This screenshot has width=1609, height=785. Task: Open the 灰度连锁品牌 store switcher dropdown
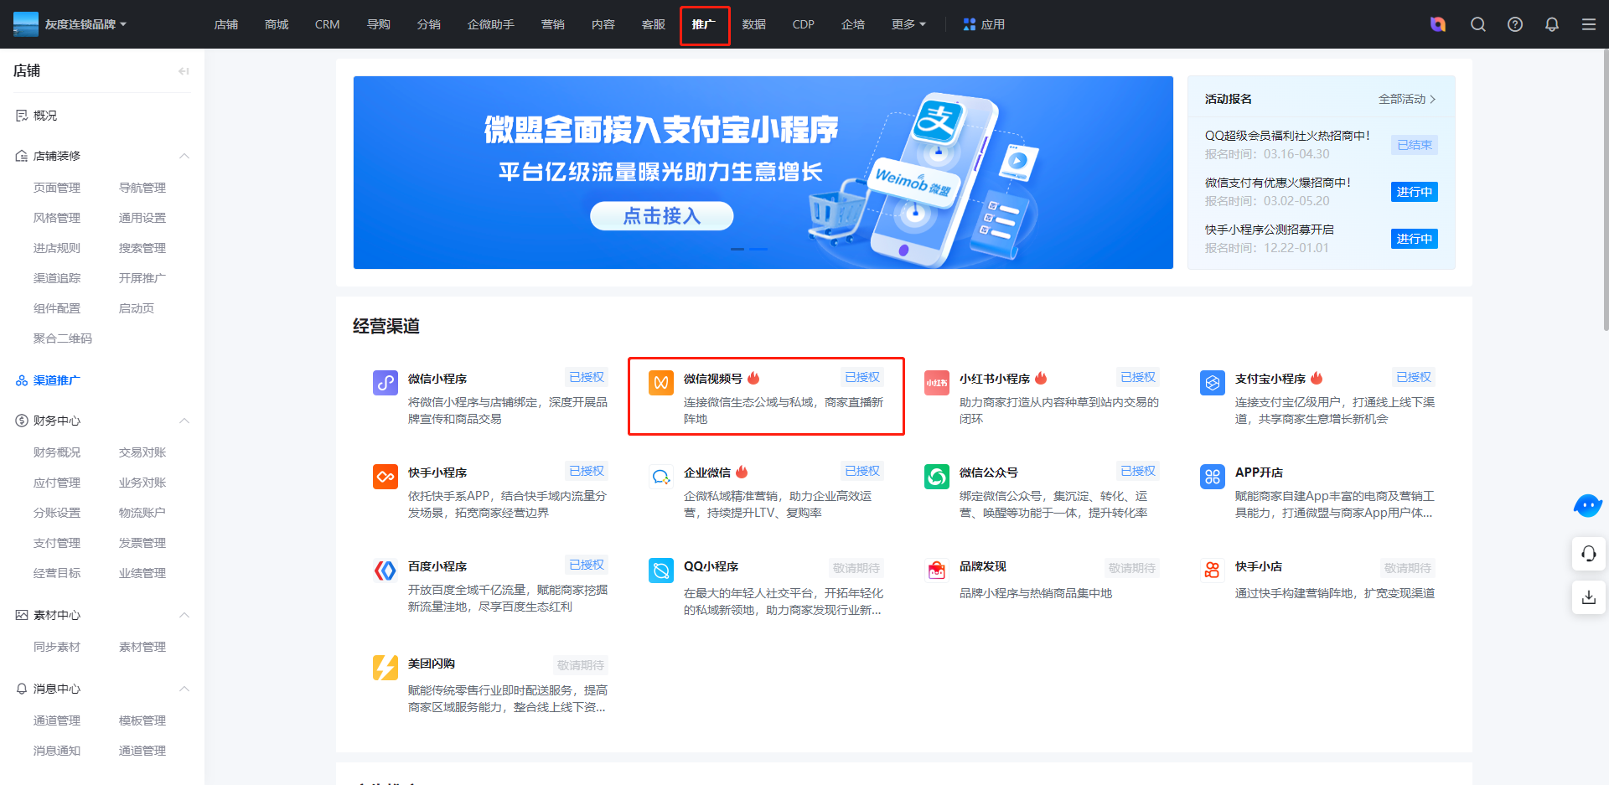click(86, 24)
